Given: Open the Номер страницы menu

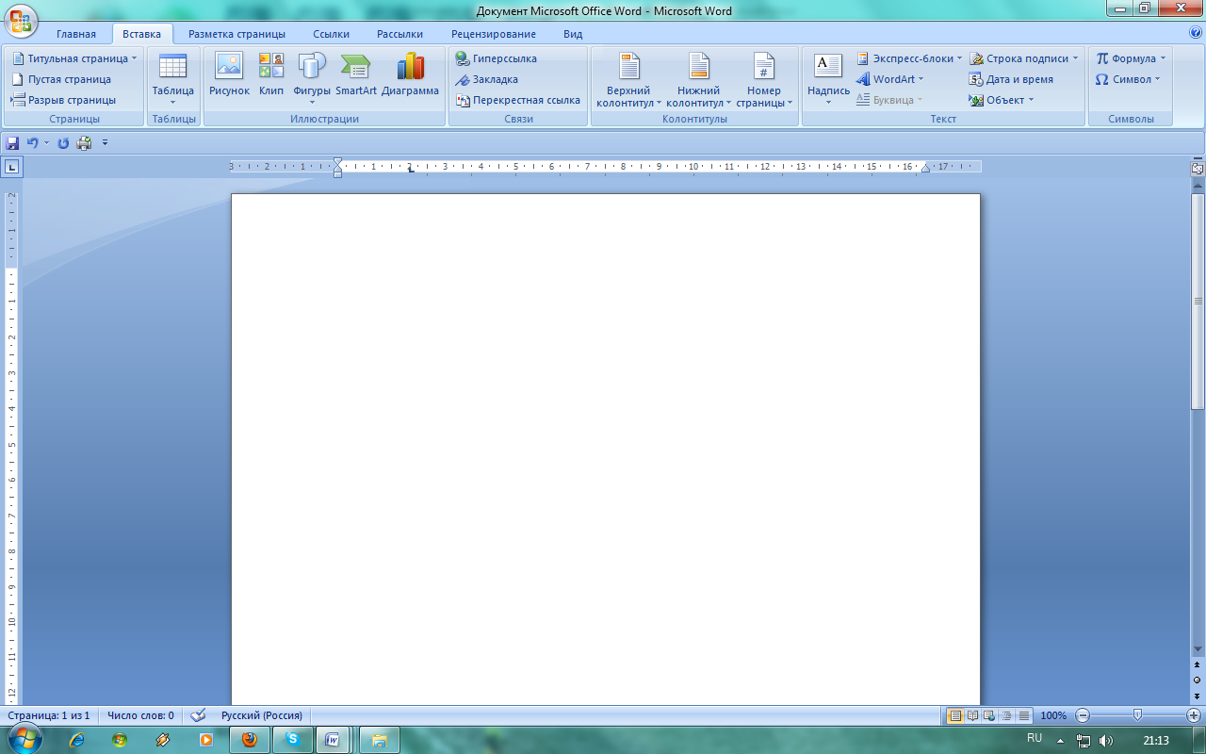Looking at the screenshot, I should [764, 79].
